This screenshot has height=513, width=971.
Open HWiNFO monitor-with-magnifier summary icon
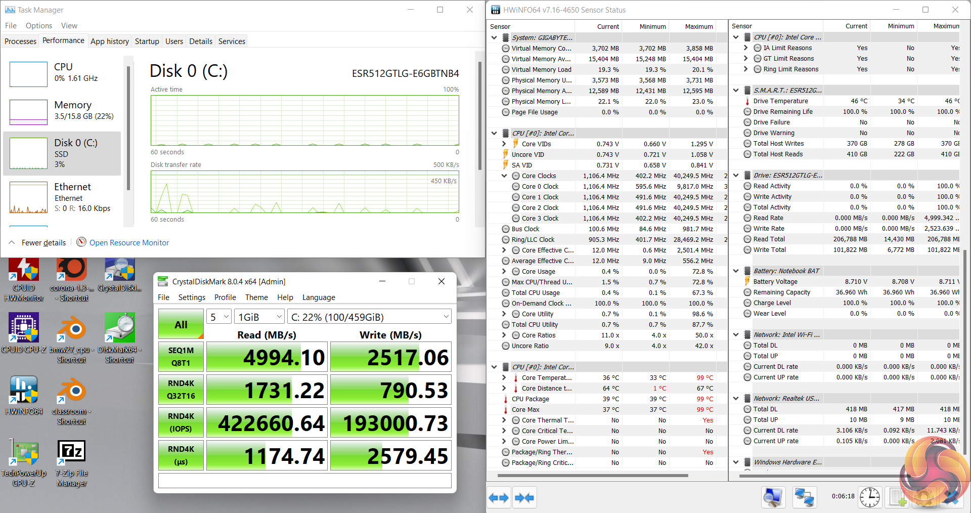[773, 497]
